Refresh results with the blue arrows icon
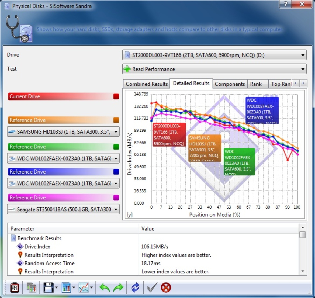315x298 pixels. 135,287
